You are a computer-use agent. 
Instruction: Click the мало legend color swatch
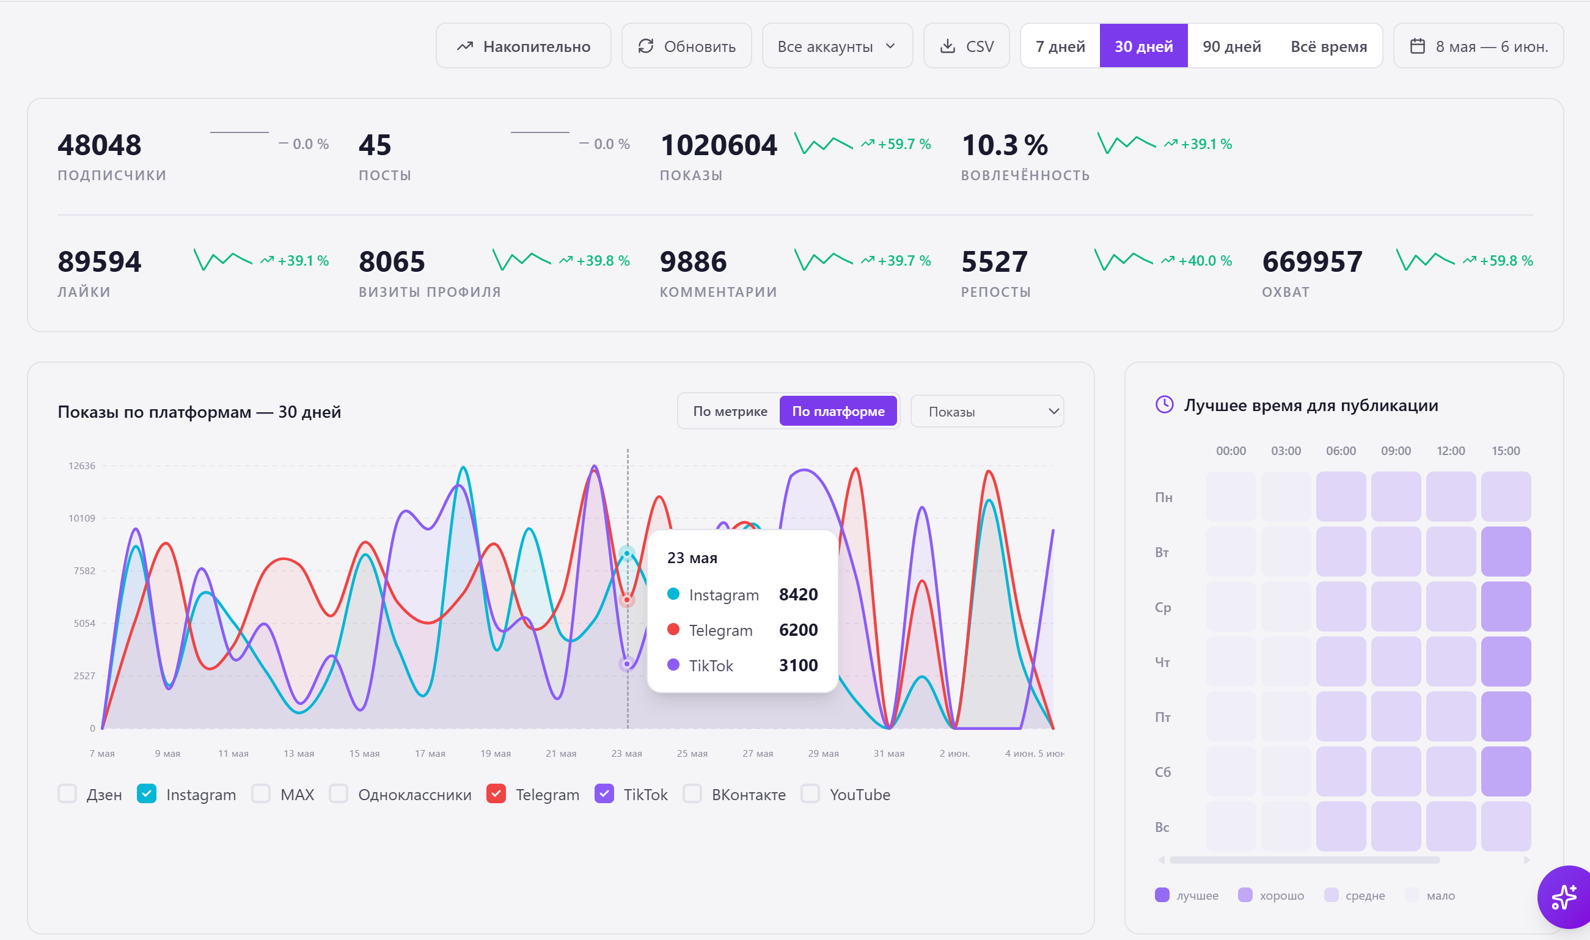pos(1412,895)
